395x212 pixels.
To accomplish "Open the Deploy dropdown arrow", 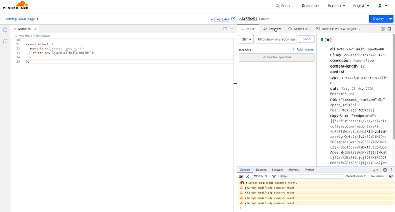I will 390,19.
